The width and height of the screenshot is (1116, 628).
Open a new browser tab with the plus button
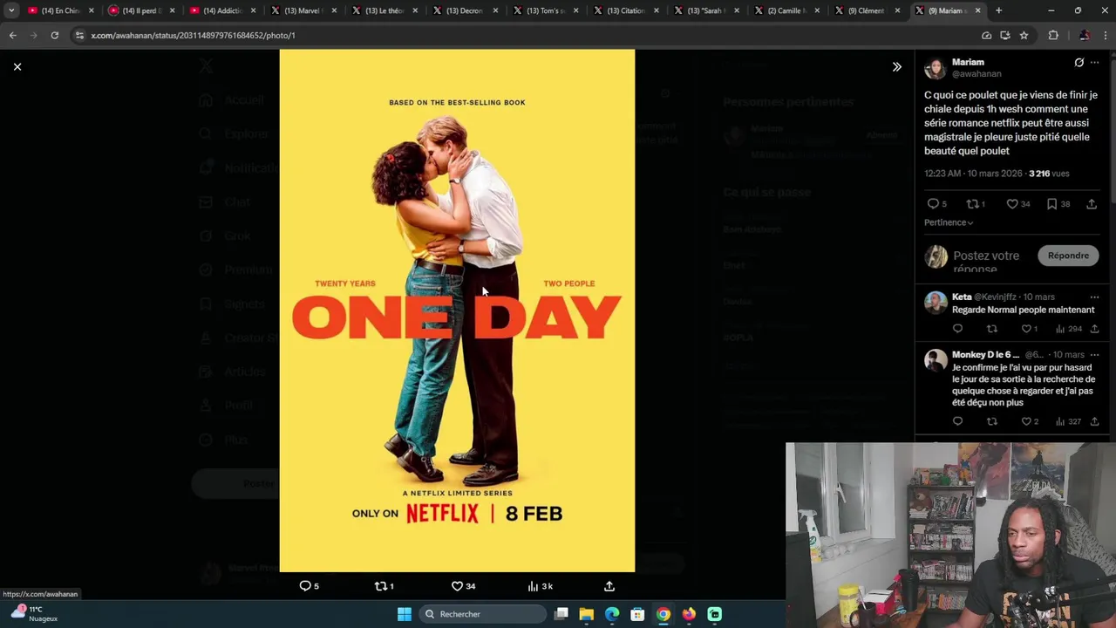click(998, 10)
